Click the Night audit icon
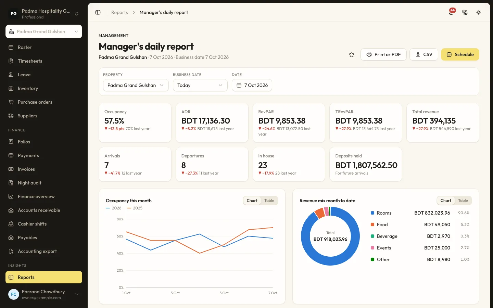Viewport: 493px width, 308px height. click(x=11, y=183)
